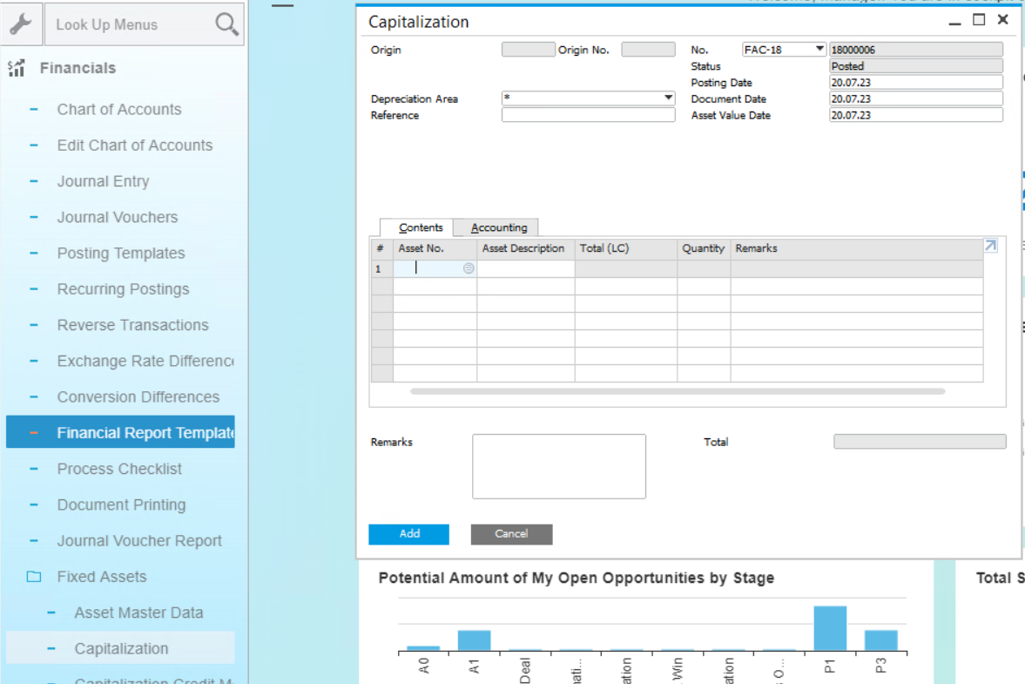Select Journal Vouchers
1025x684 pixels.
pyautogui.click(x=117, y=217)
